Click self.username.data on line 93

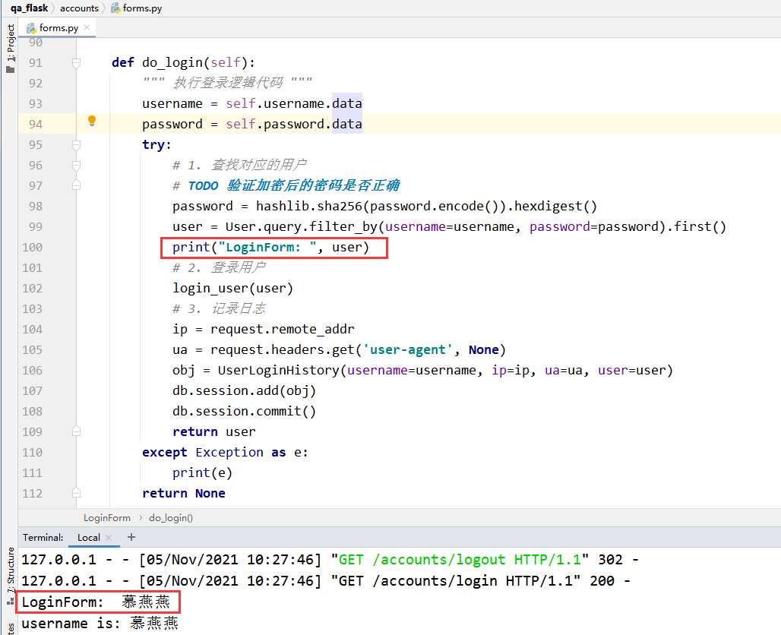[294, 103]
